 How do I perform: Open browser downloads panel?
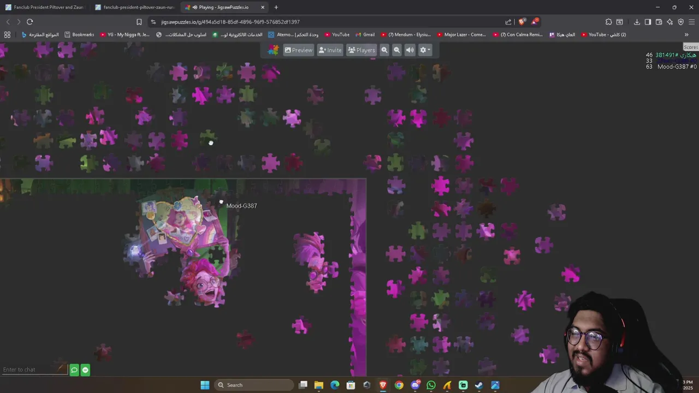[x=637, y=22]
